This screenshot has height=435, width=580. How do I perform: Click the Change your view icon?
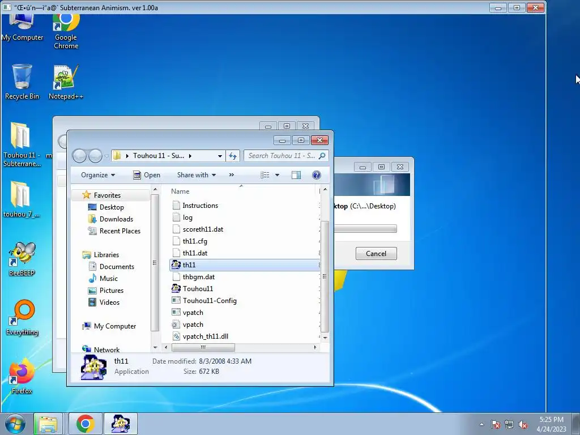coord(265,175)
